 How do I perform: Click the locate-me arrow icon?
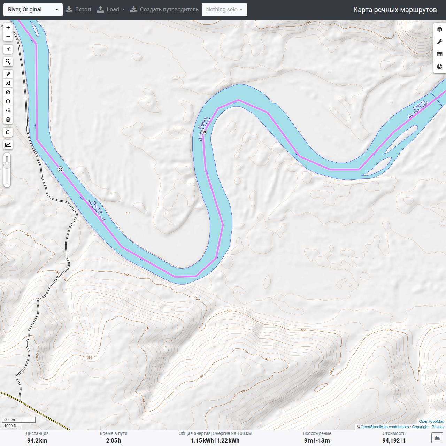(8, 49)
